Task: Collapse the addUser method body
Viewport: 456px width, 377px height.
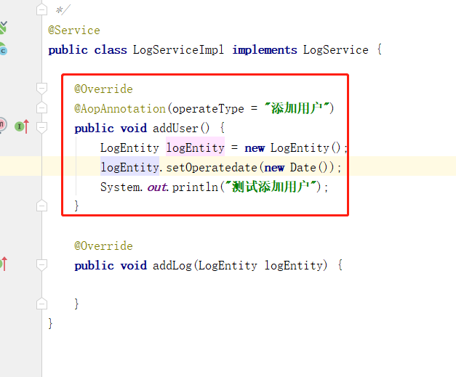Action: tap(42, 128)
